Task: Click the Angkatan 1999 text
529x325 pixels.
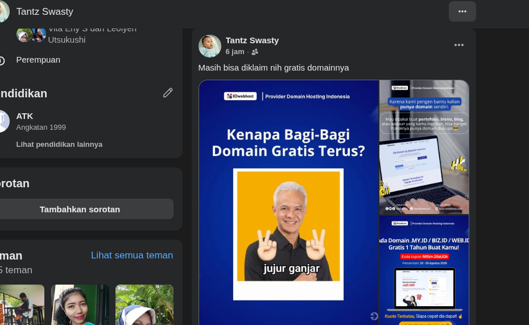Action: coord(41,127)
